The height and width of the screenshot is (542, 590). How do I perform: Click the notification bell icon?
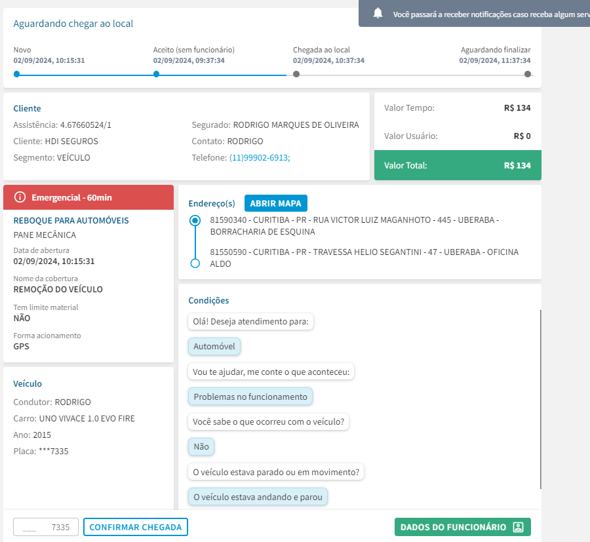pos(378,13)
